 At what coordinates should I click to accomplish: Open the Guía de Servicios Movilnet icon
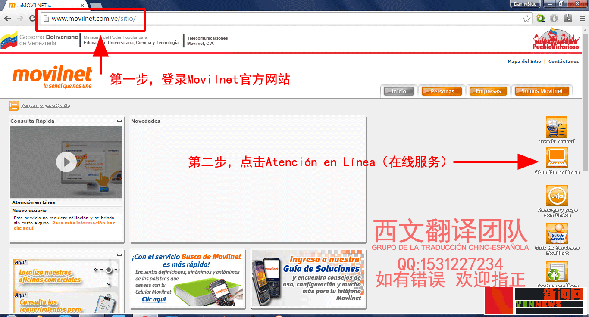557,233
